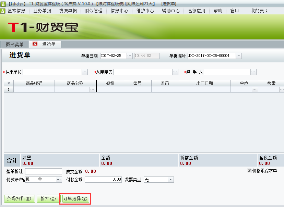The height and width of the screenshot is (207, 284).
Task: Click 出厂日期 column header
Action: 205,83
